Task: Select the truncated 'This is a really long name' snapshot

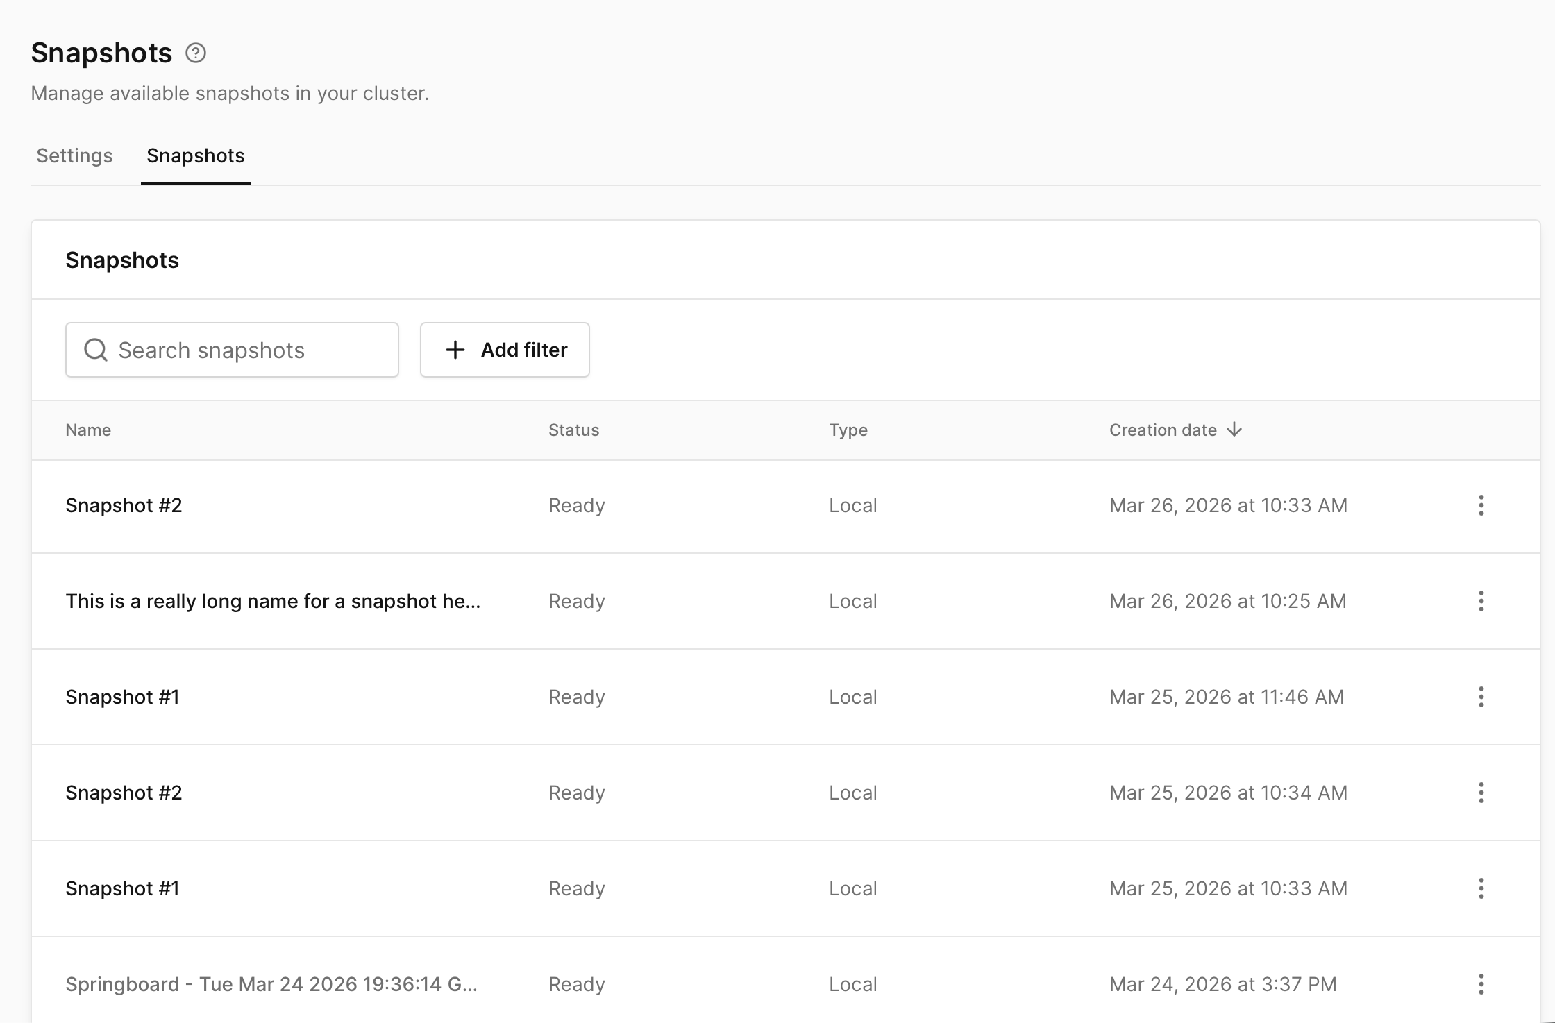Action: point(273,601)
